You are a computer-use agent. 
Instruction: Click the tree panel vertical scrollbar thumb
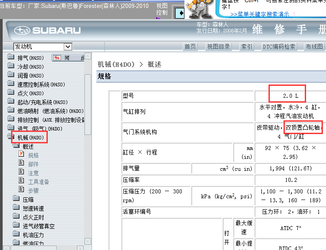88,104
